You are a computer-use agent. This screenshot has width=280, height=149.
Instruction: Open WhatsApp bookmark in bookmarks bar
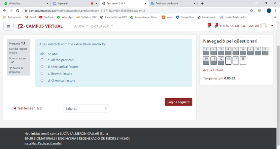tap(65, 17)
